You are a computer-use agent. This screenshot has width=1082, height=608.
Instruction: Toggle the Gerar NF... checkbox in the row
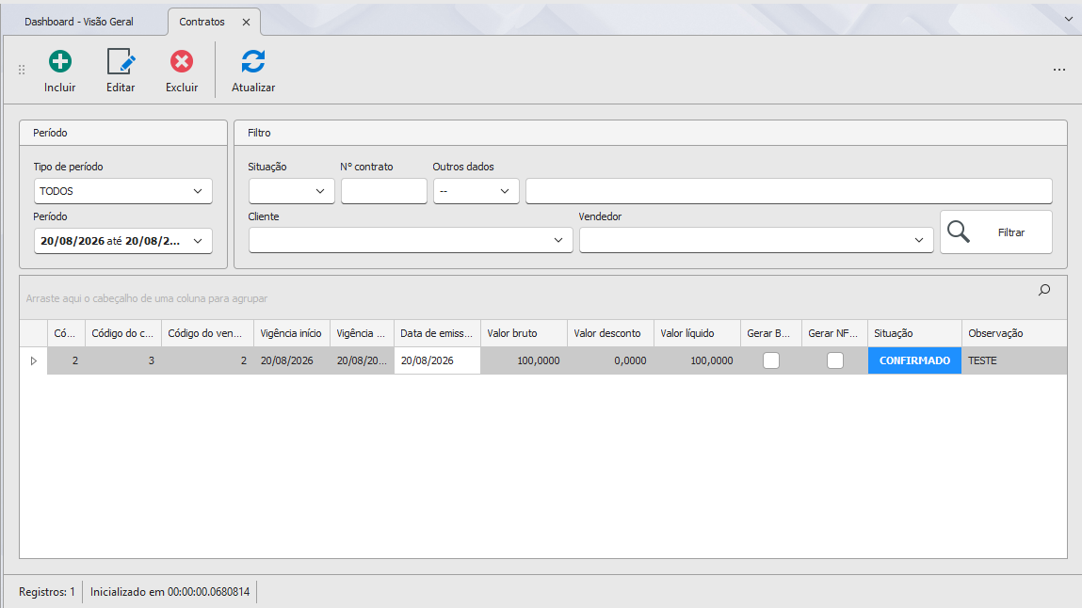pyautogui.click(x=835, y=360)
